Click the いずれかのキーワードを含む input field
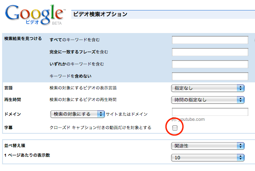This screenshot has width=255, height=171. [x=210, y=64]
